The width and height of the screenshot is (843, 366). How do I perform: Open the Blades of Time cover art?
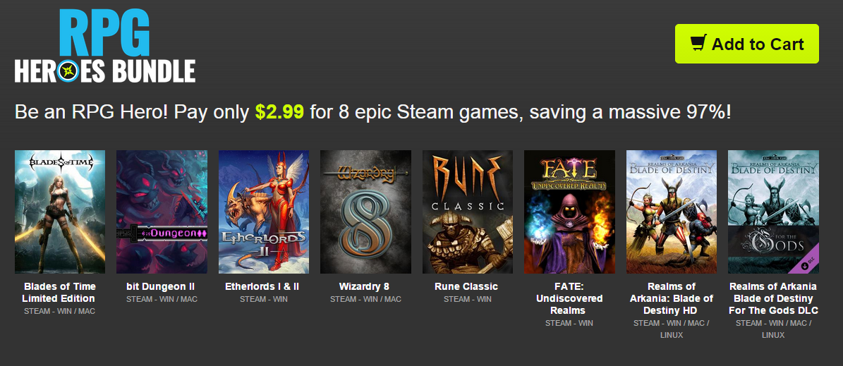(60, 212)
